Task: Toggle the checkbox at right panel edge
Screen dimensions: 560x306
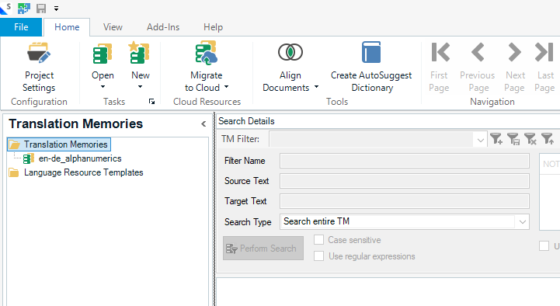Action: click(544, 245)
